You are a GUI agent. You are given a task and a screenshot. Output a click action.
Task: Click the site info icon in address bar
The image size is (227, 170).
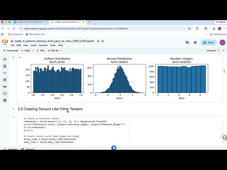21,29
